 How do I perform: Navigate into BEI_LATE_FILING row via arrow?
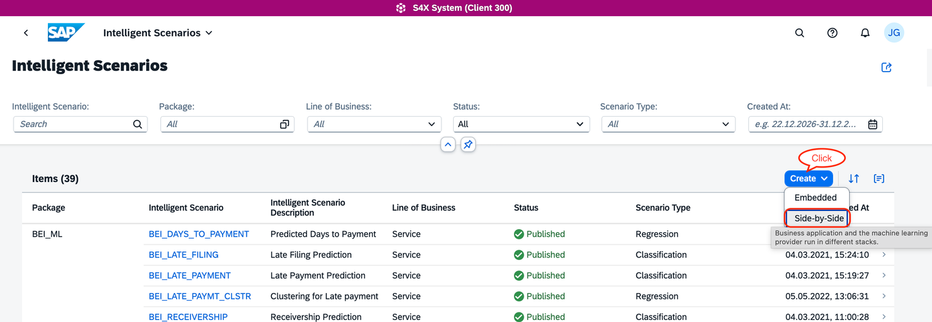[x=884, y=255]
